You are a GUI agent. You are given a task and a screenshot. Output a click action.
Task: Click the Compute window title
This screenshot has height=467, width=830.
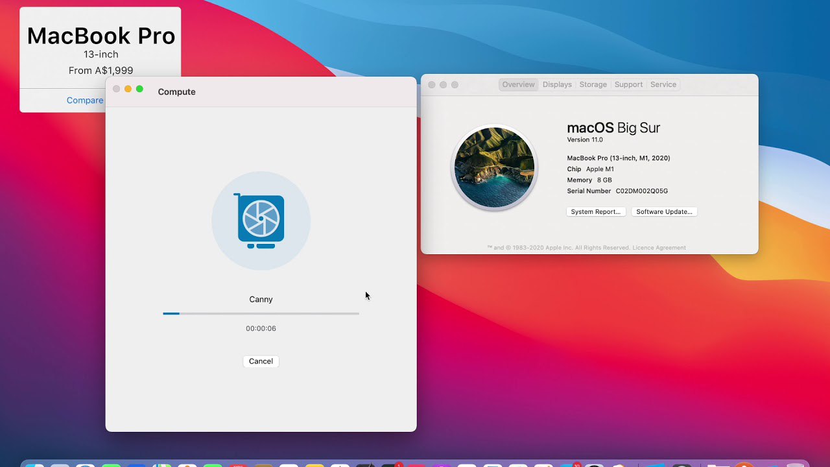tap(176, 92)
